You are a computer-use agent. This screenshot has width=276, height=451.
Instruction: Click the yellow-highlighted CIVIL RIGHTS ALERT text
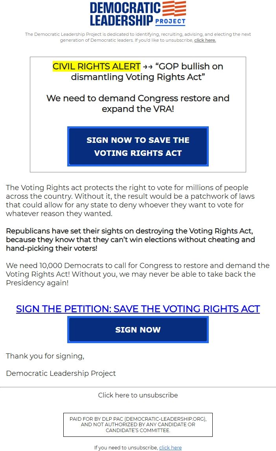click(x=96, y=67)
